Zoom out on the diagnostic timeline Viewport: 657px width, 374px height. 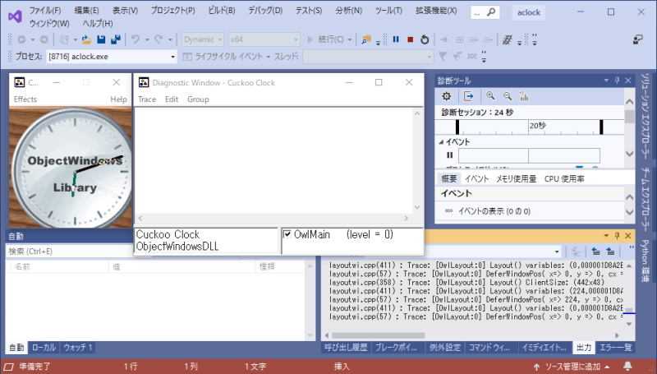507,96
